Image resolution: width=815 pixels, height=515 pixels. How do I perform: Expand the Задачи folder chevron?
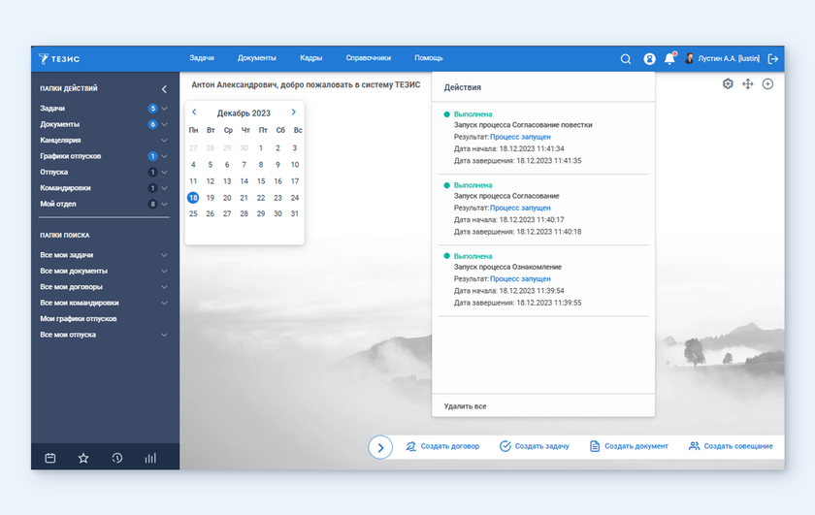(x=165, y=109)
